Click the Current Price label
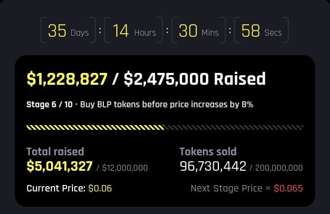 pyautogui.click(x=56, y=189)
